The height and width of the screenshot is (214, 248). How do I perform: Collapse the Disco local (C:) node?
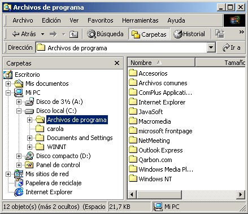tap(19, 111)
